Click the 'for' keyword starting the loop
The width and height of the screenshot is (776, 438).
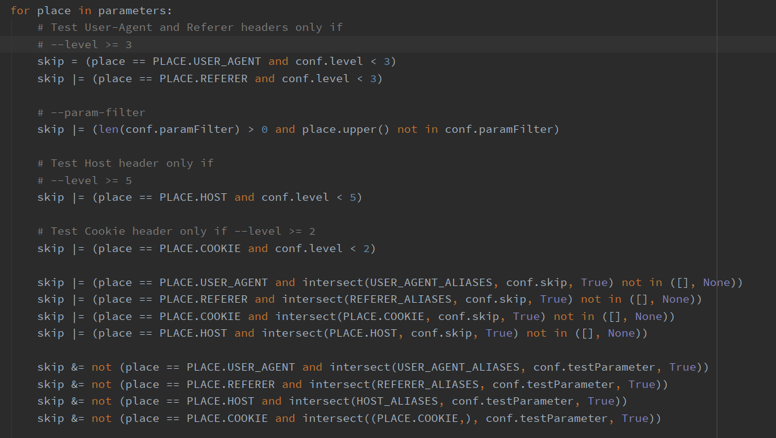(x=20, y=11)
